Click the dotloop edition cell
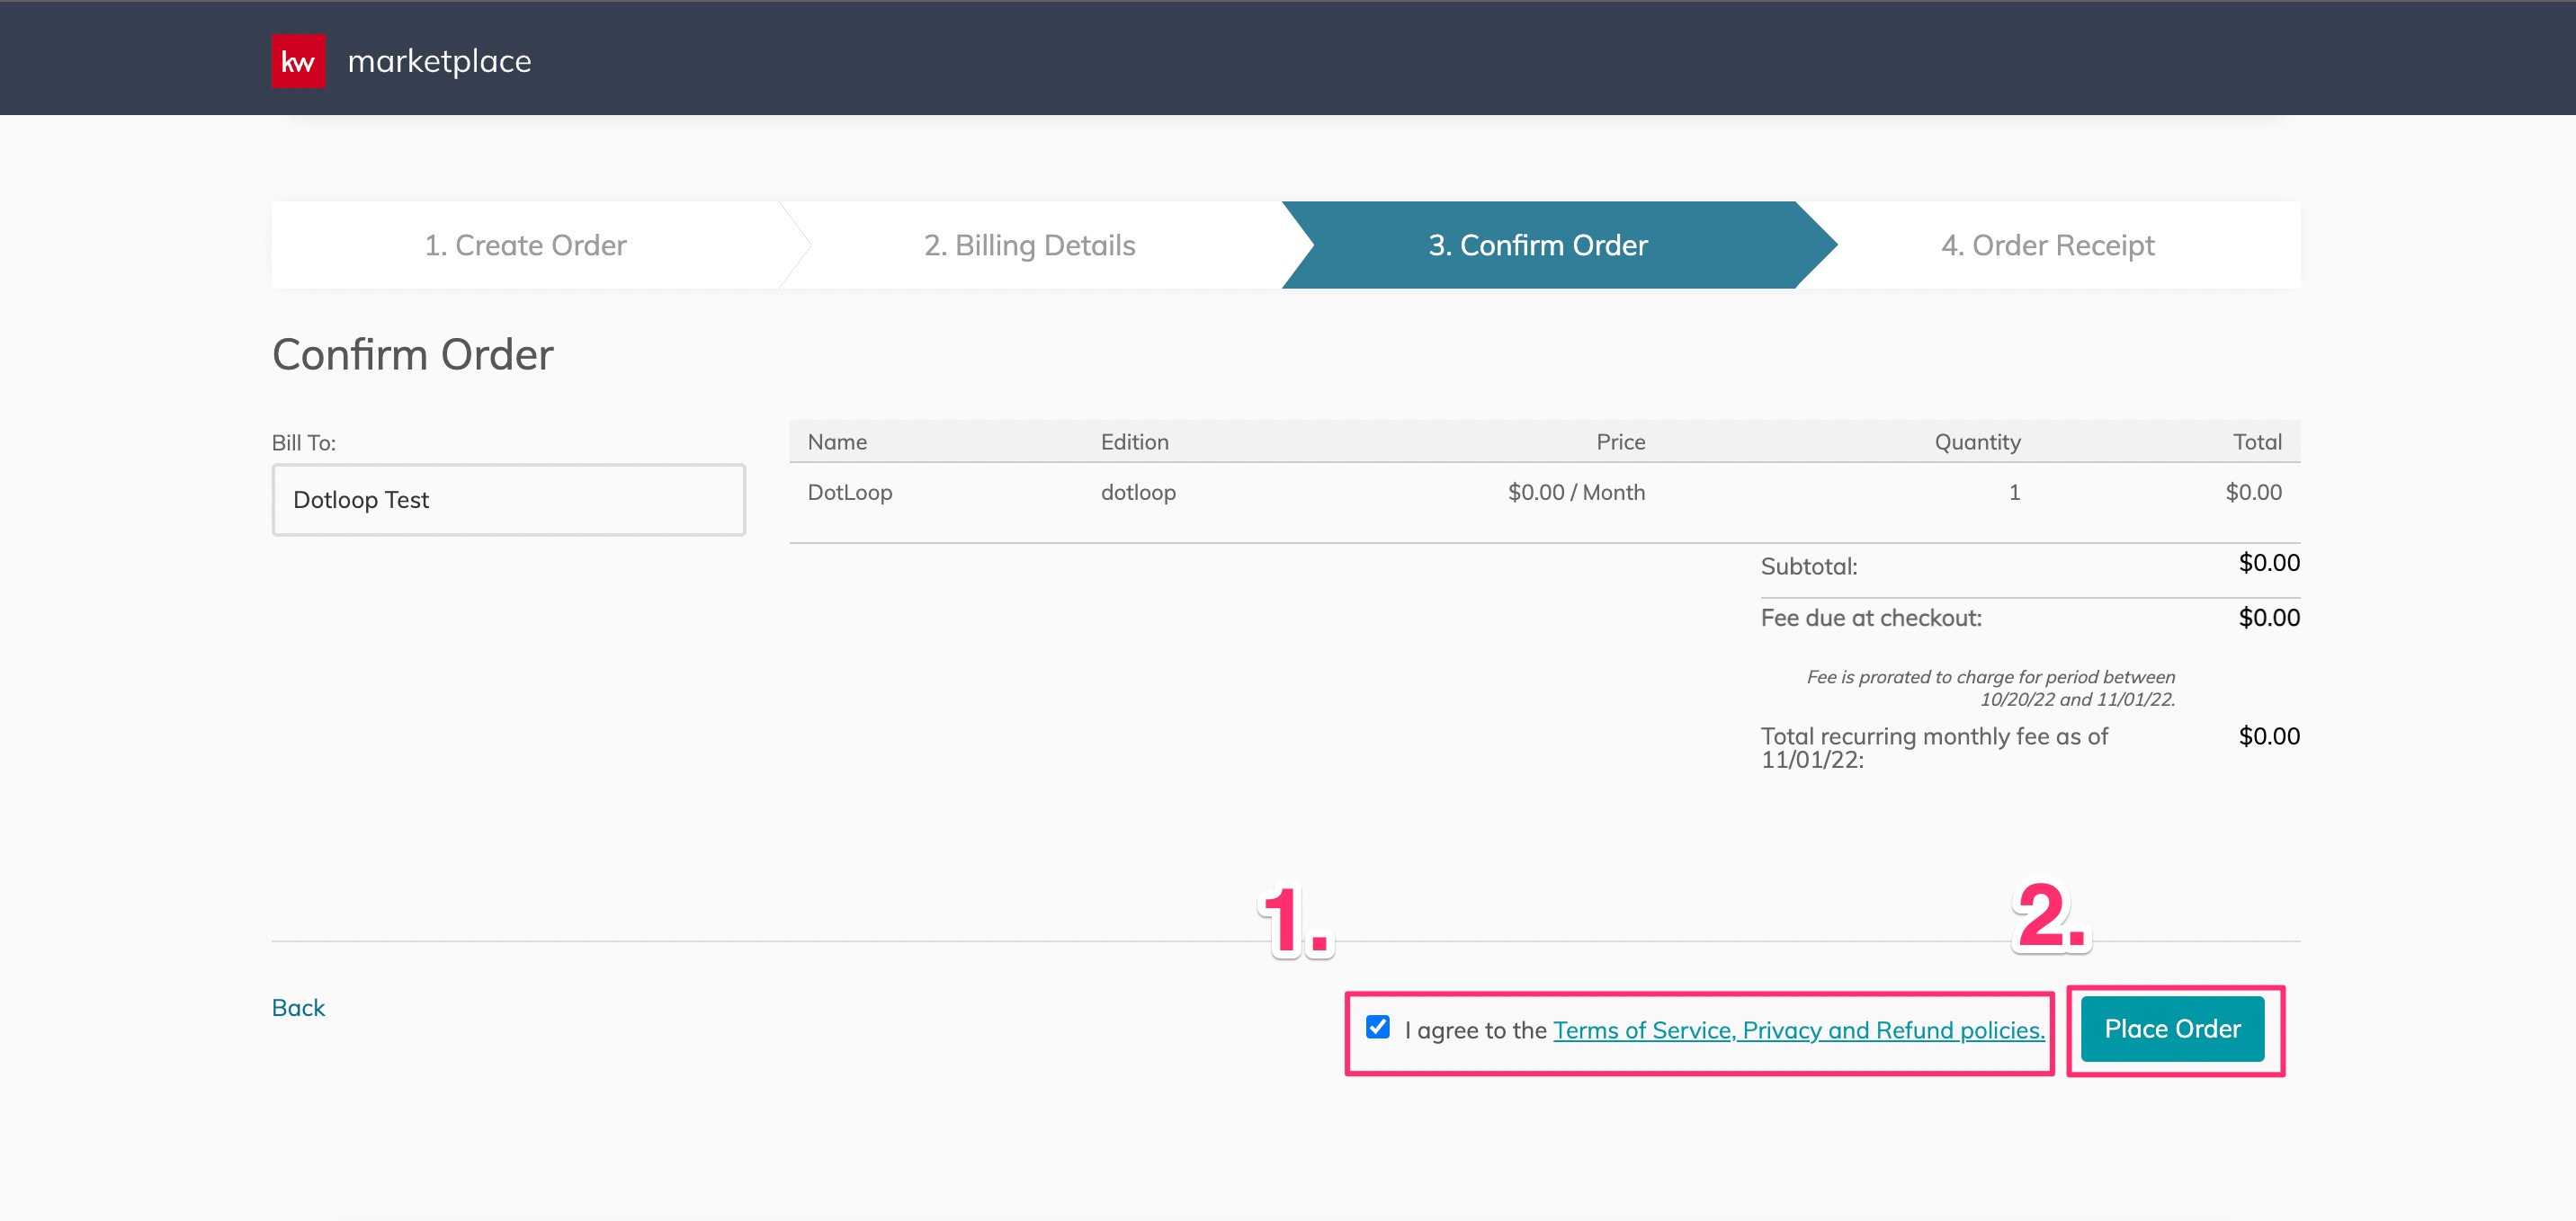Image resolution: width=2576 pixels, height=1221 pixels. coord(1137,492)
